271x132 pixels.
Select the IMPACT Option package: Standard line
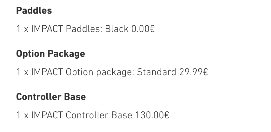112,72
